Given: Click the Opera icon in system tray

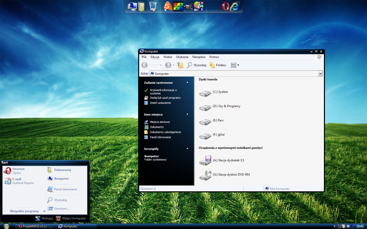Looking at the screenshot, I should coord(339,226).
